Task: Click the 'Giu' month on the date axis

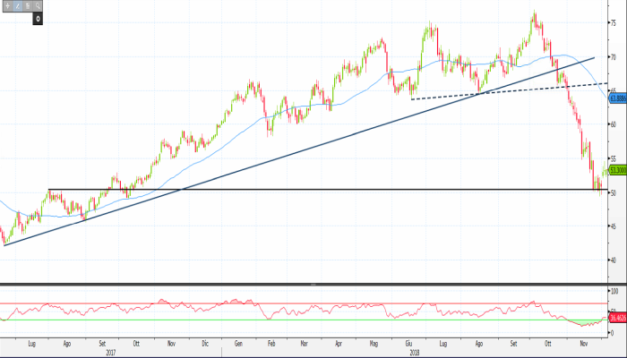Action: coord(408,343)
